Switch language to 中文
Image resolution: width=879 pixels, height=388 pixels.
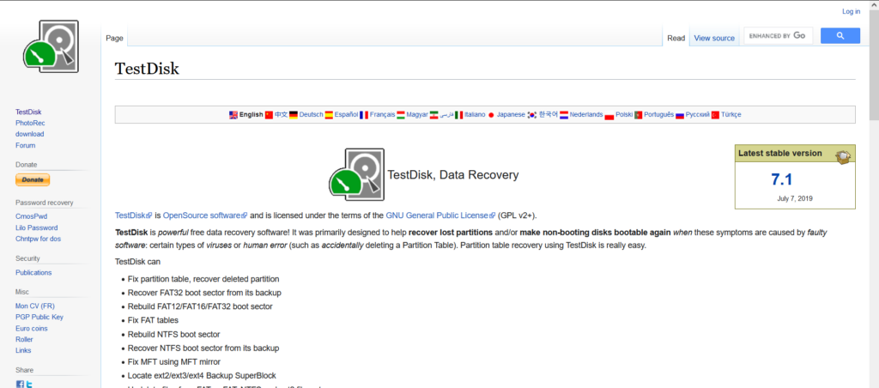click(x=281, y=115)
